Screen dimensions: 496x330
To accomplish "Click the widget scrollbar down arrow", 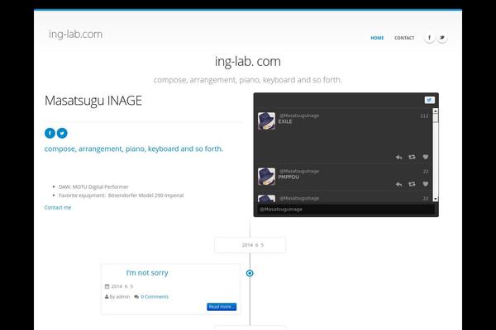I will coord(436,199).
